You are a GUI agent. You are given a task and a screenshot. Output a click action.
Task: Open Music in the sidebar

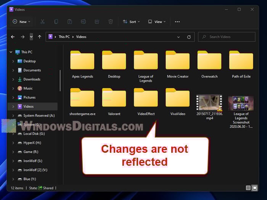pyautogui.click(x=25, y=88)
